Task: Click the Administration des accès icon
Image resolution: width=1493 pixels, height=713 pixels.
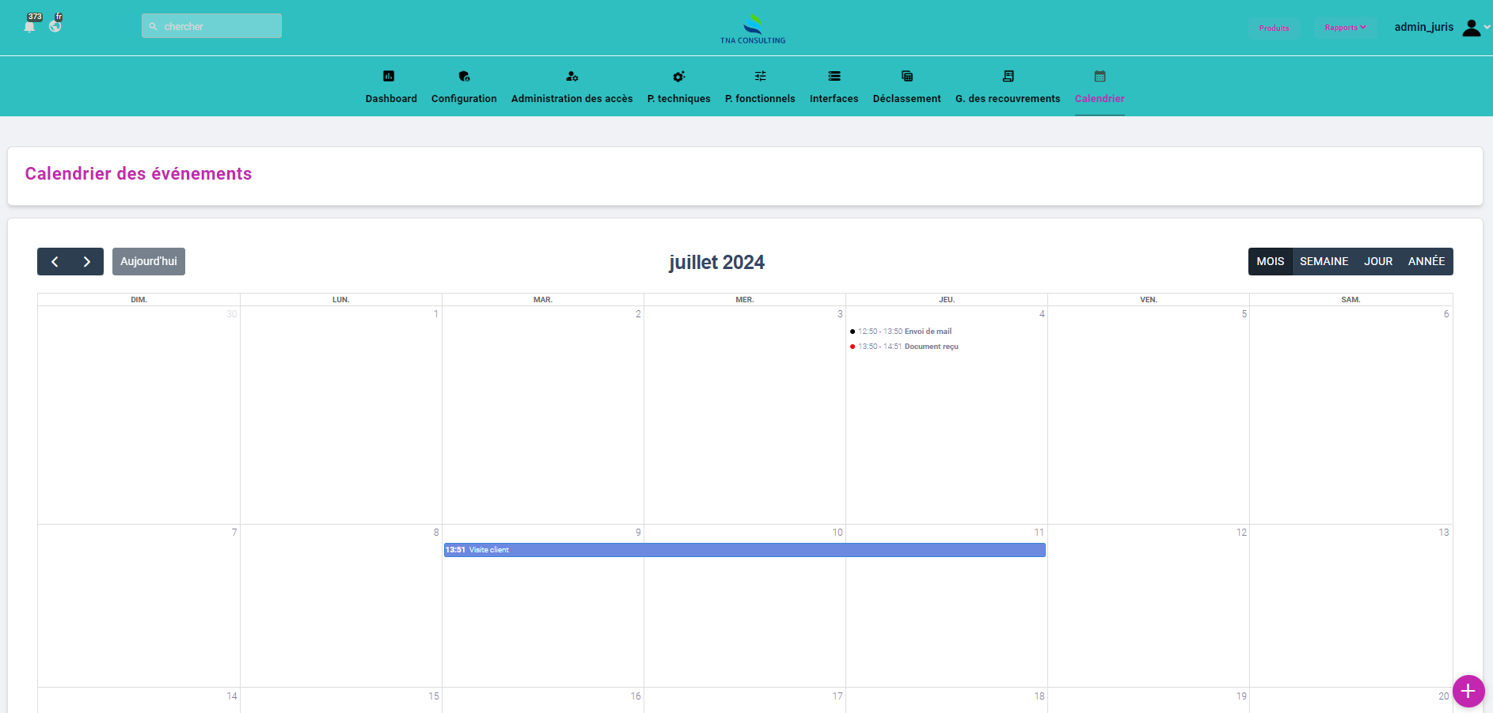Action: 572,76
